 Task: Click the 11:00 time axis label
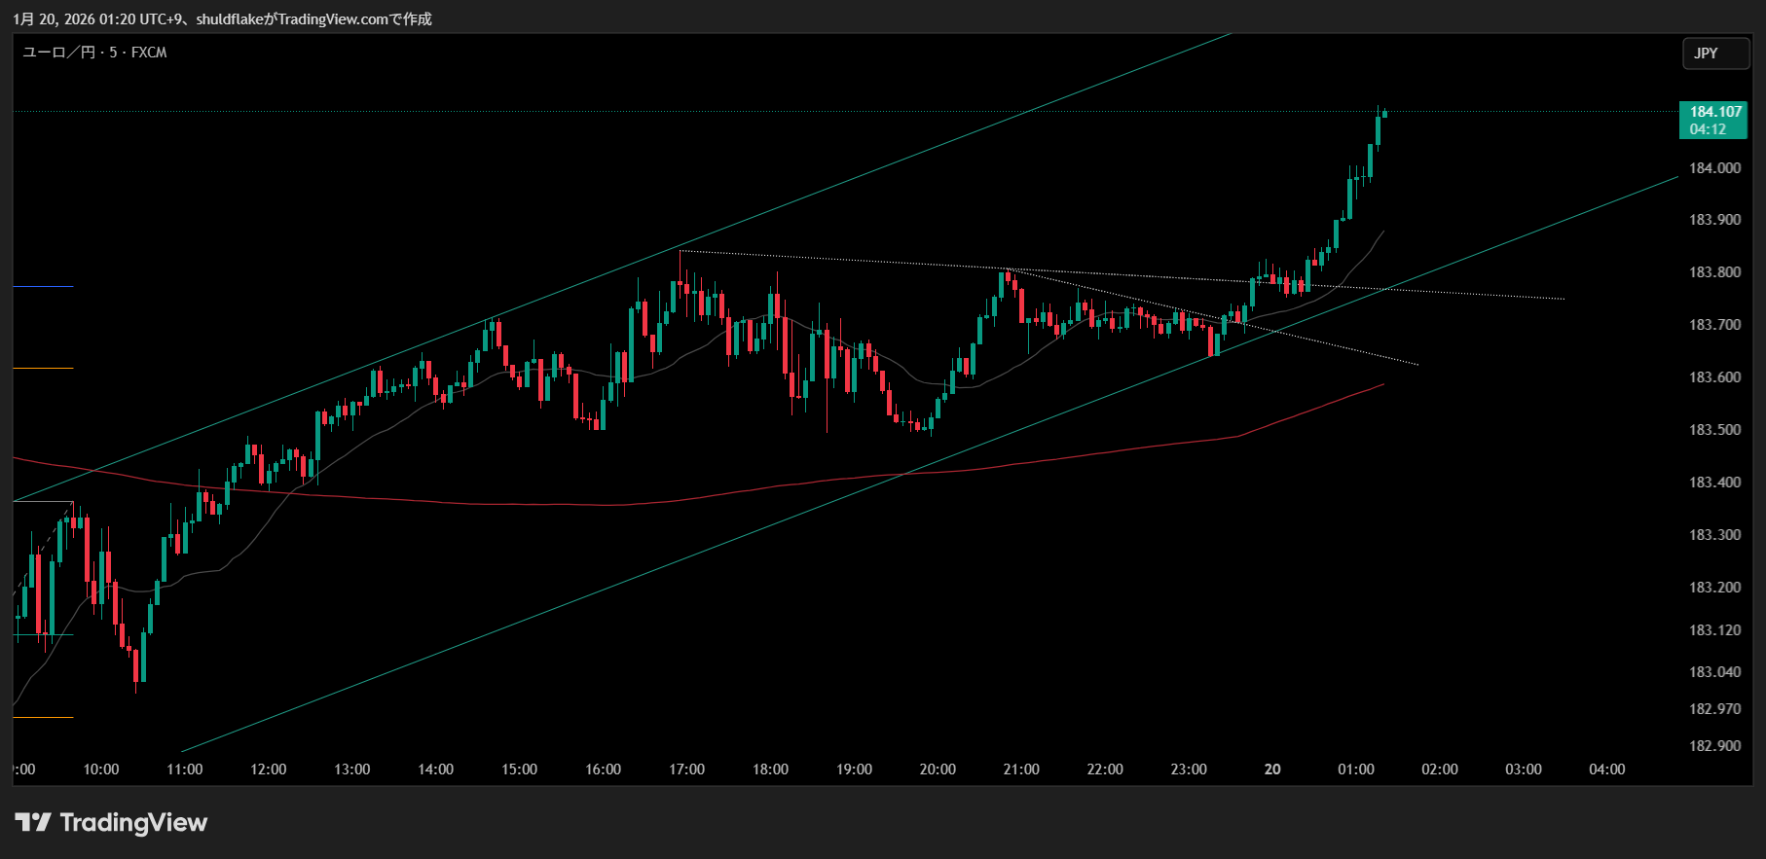pyautogui.click(x=184, y=770)
